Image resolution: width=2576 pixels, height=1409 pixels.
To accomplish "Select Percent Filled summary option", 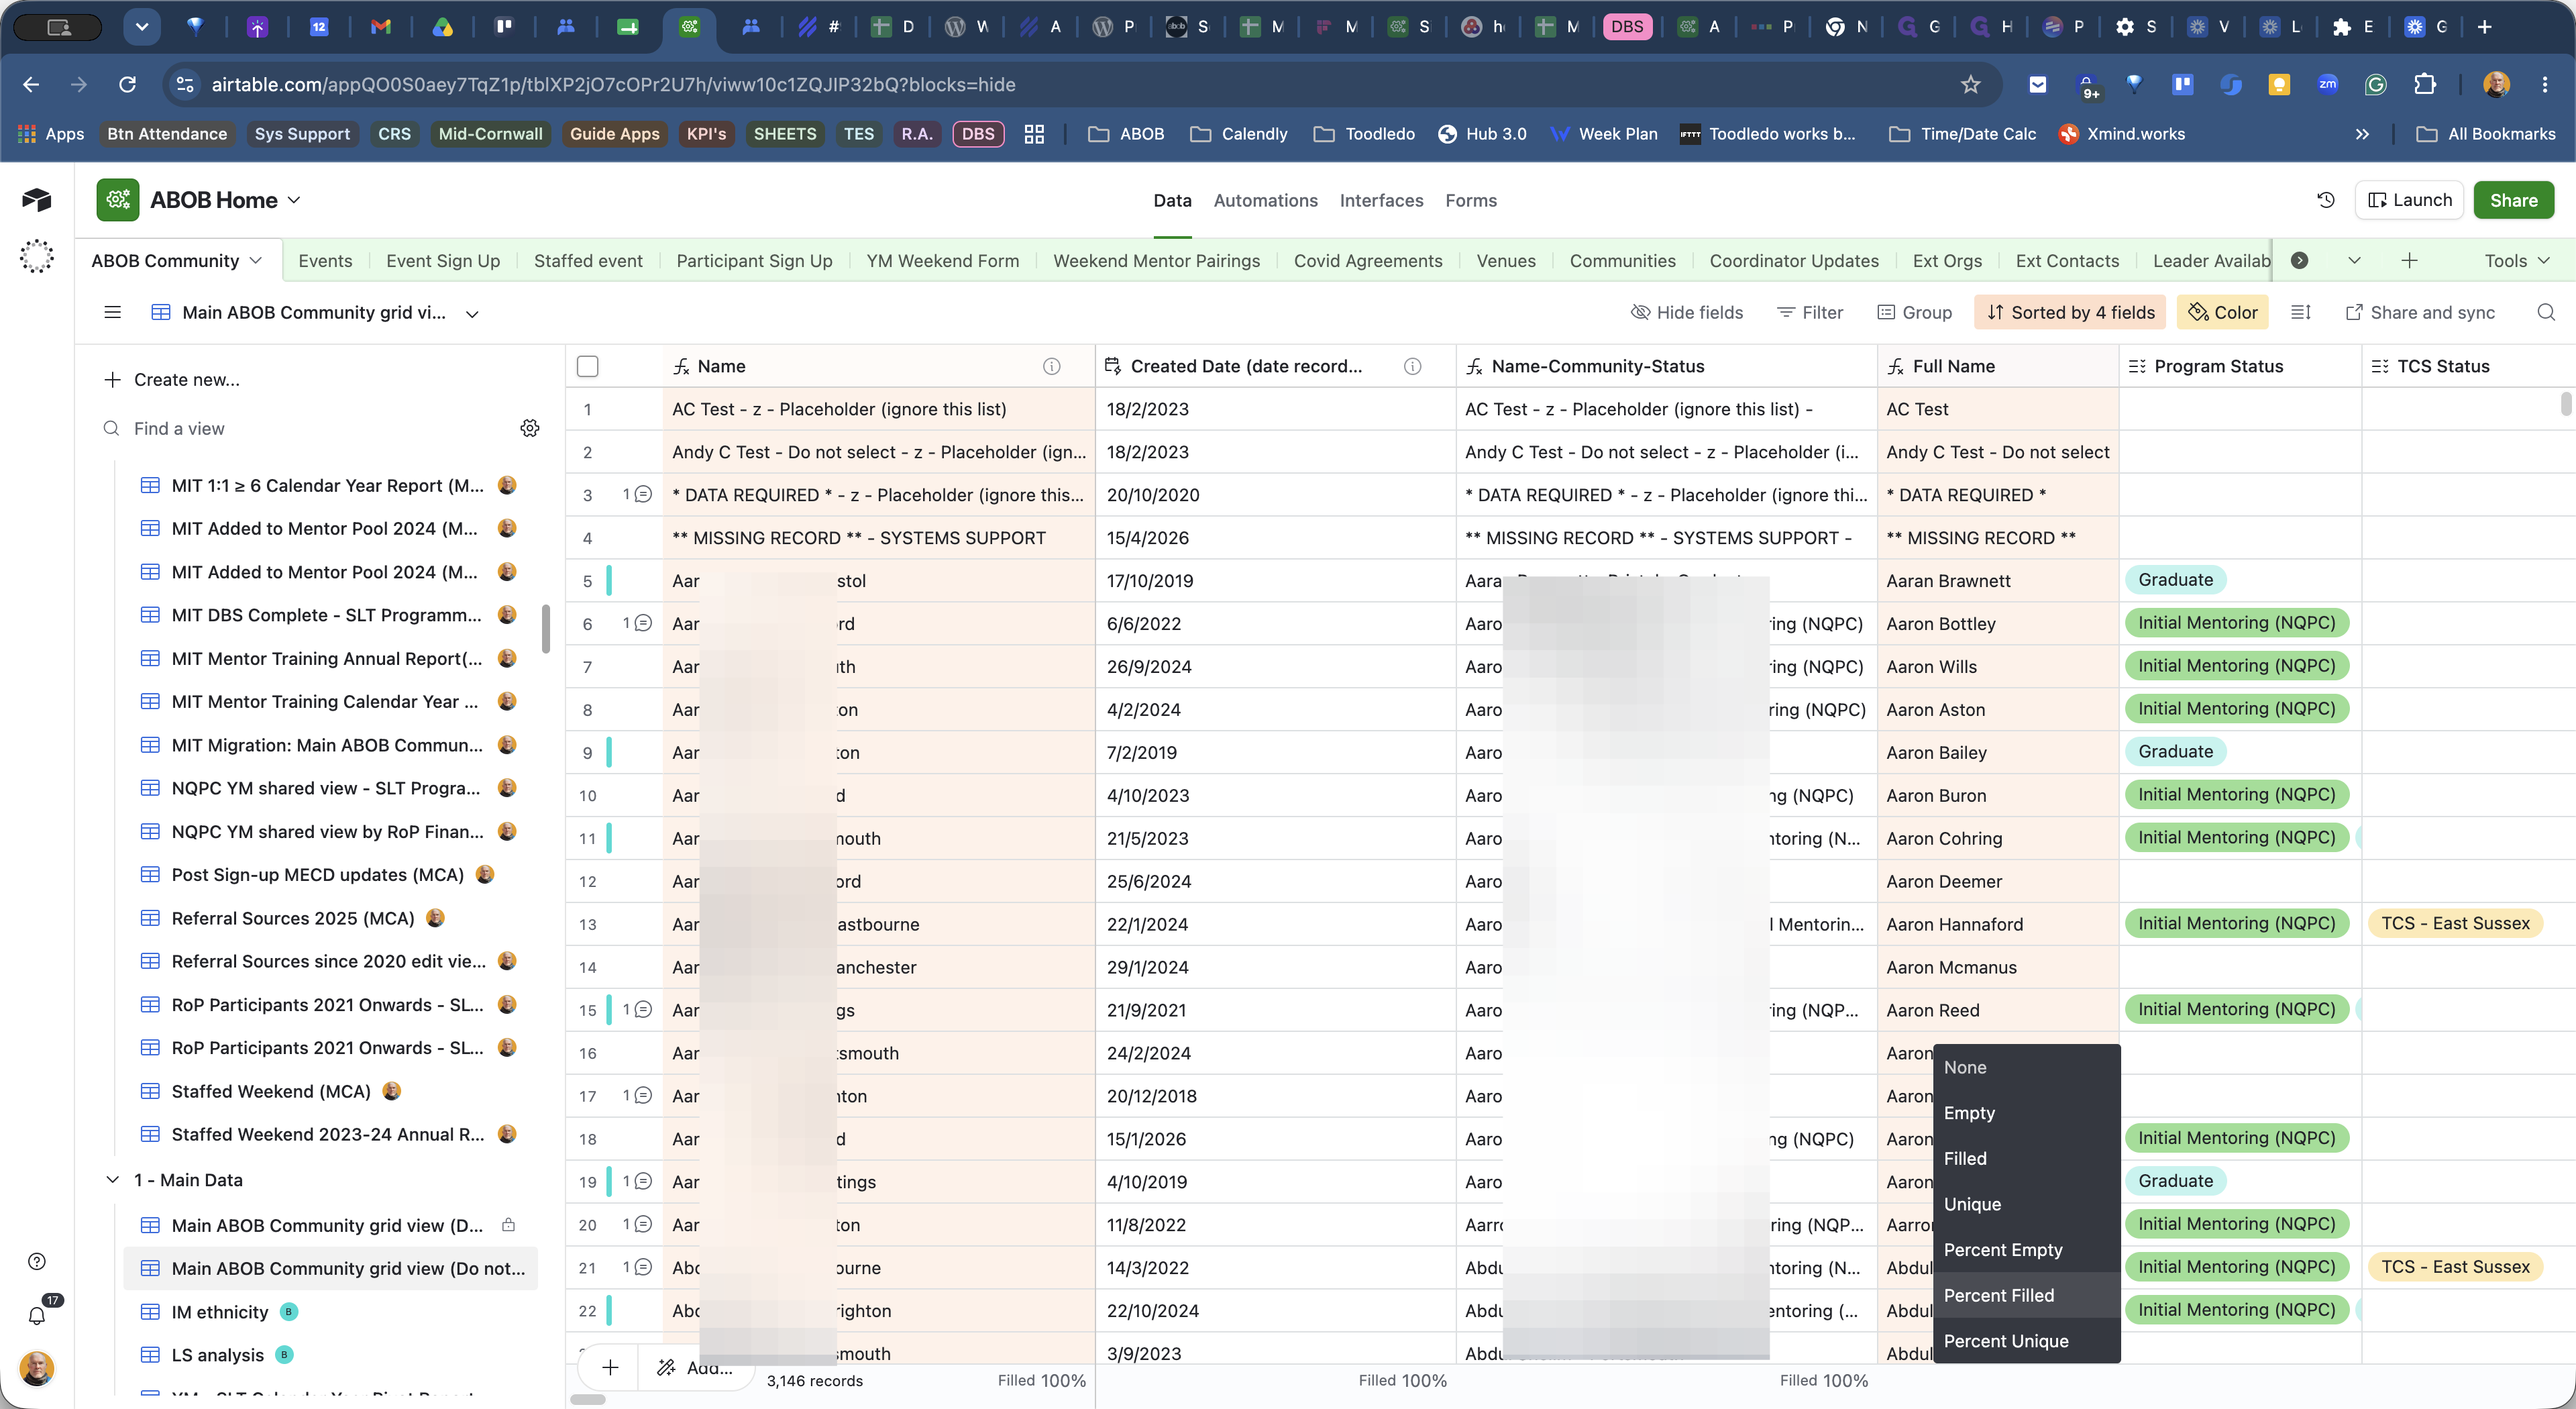I will (x=2026, y=1295).
